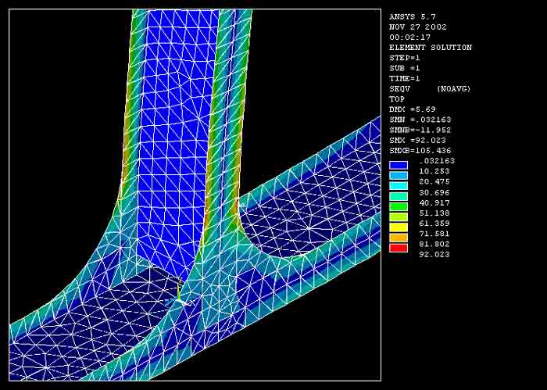
Task: Click the ELEMENT SOLUTION label
Action: pos(431,48)
